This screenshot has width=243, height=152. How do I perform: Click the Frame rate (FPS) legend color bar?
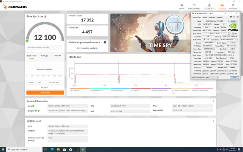74,89
